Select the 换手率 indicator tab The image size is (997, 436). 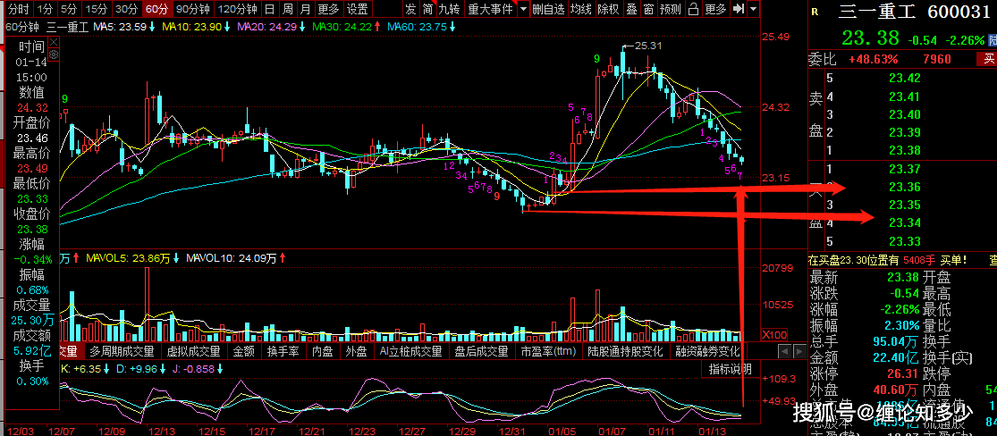coord(283,351)
